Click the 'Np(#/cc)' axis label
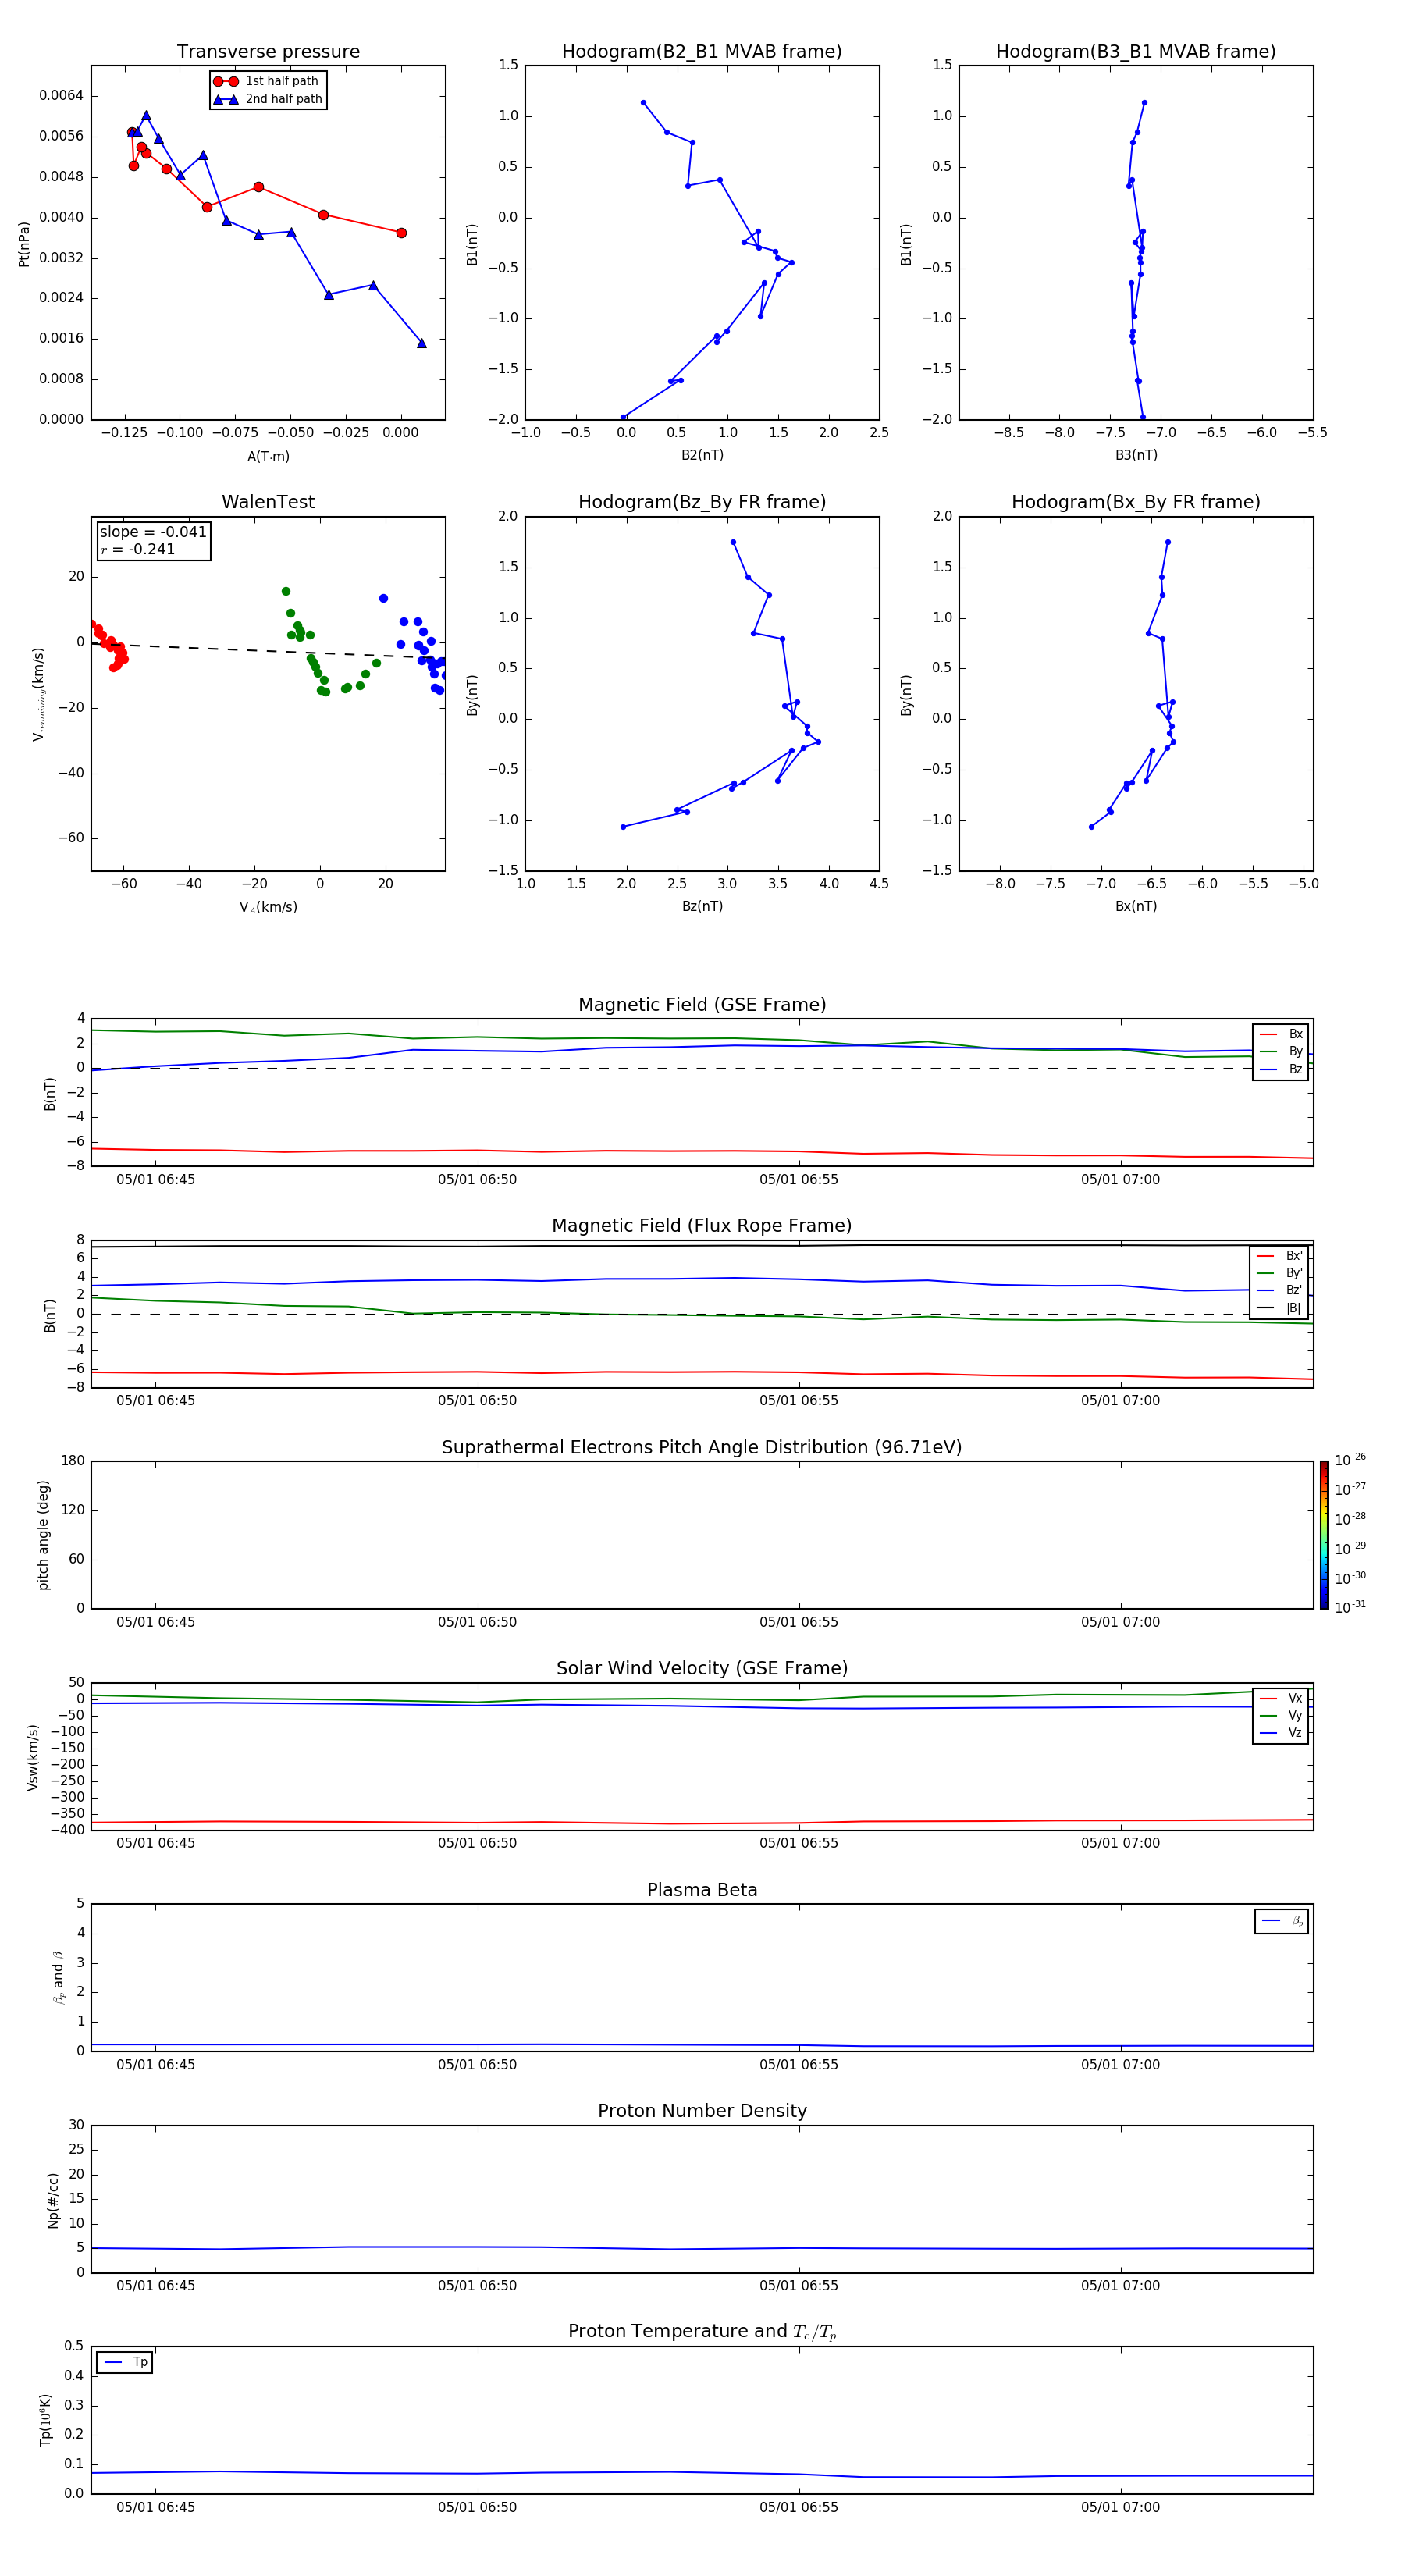This screenshot has height=2576, width=1405. pos(53,2200)
